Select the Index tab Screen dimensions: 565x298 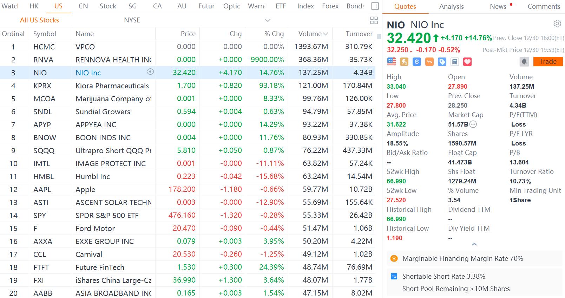306,6
